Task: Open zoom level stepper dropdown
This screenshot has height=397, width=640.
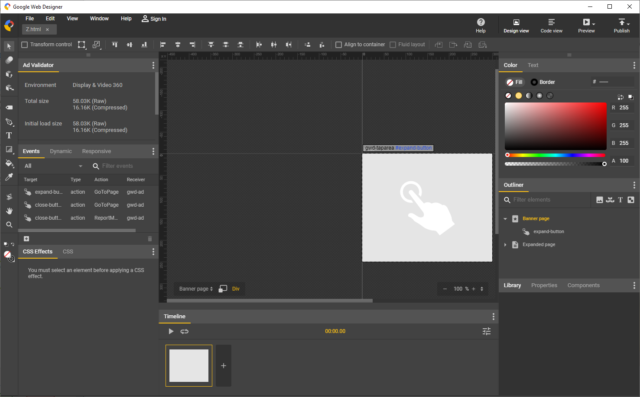Action: point(482,289)
